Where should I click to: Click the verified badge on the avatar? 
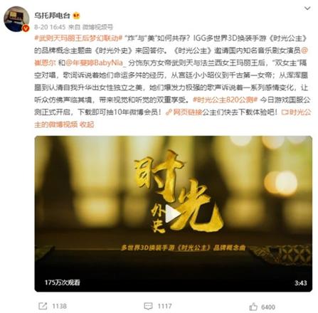[x=26, y=28]
